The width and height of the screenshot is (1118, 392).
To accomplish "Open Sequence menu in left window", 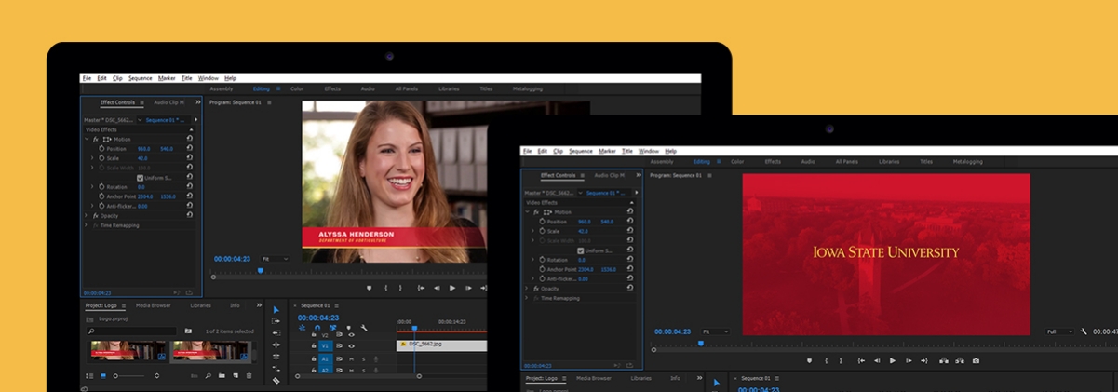I will pos(141,78).
